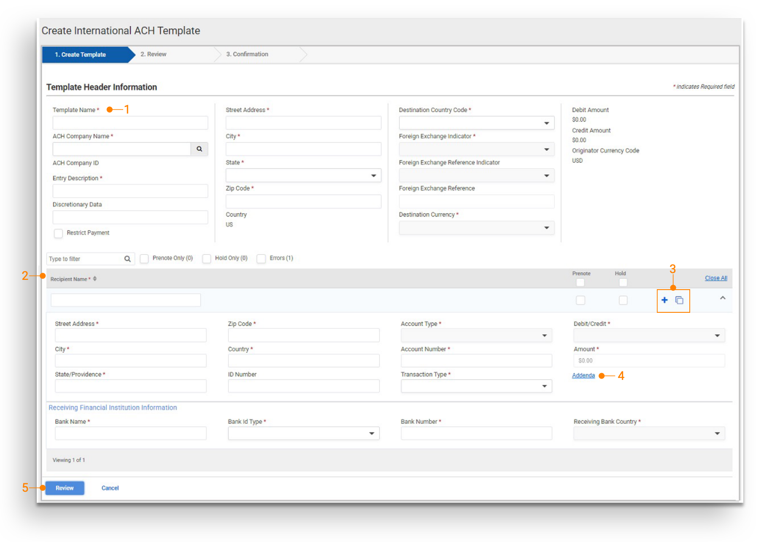Viewport: 772px width, 542px height.
Task: Add a new recipient with plus icon
Action: [664, 300]
